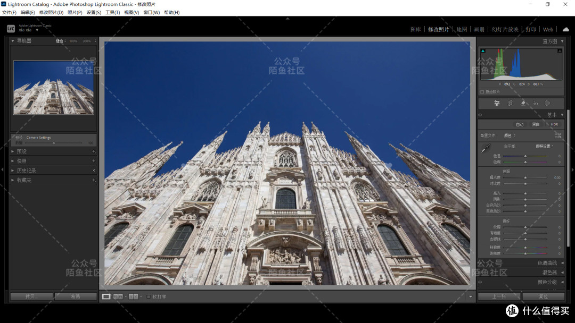Toggle highlight clipping indicator in histogram
Viewport: 575px width, 323px height.
pyautogui.click(x=560, y=51)
